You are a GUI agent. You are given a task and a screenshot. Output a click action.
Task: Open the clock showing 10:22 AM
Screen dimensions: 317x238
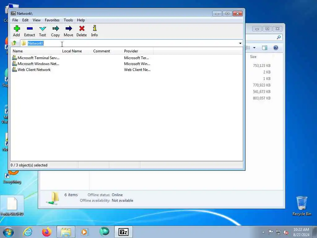tap(301, 232)
